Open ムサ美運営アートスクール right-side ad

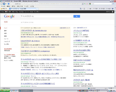point(82,40)
